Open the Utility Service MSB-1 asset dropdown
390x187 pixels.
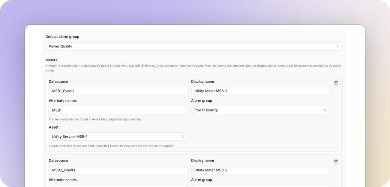point(118,137)
